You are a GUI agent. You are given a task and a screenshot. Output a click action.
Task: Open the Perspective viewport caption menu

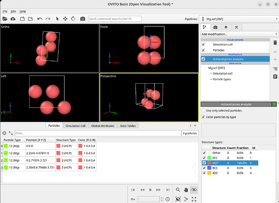click(108, 76)
